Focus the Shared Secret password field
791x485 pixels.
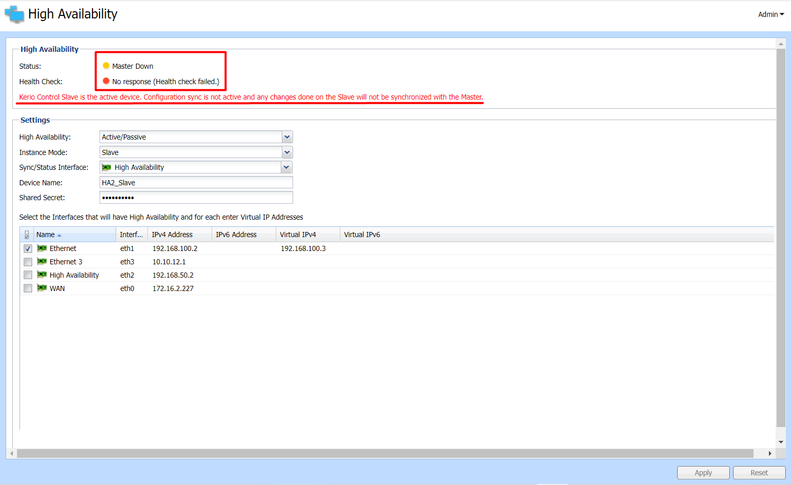point(196,198)
